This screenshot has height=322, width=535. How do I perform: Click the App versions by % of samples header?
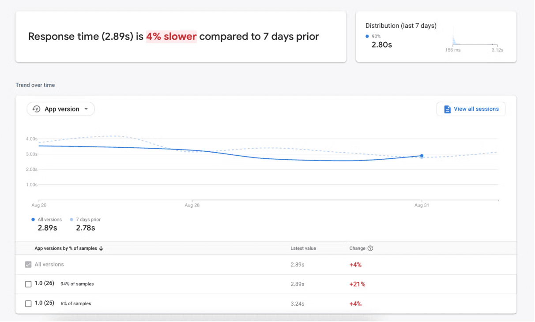(x=65, y=248)
